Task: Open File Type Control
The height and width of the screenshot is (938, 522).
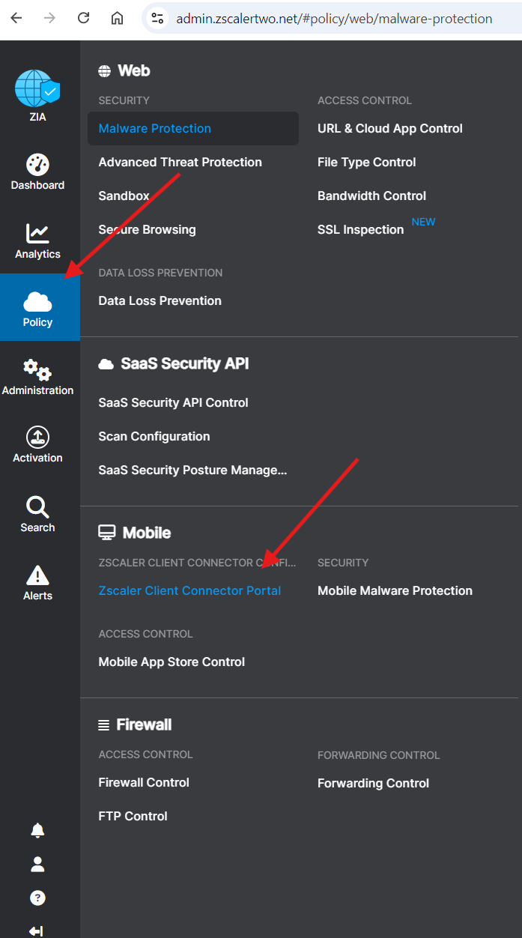Action: coord(367,162)
